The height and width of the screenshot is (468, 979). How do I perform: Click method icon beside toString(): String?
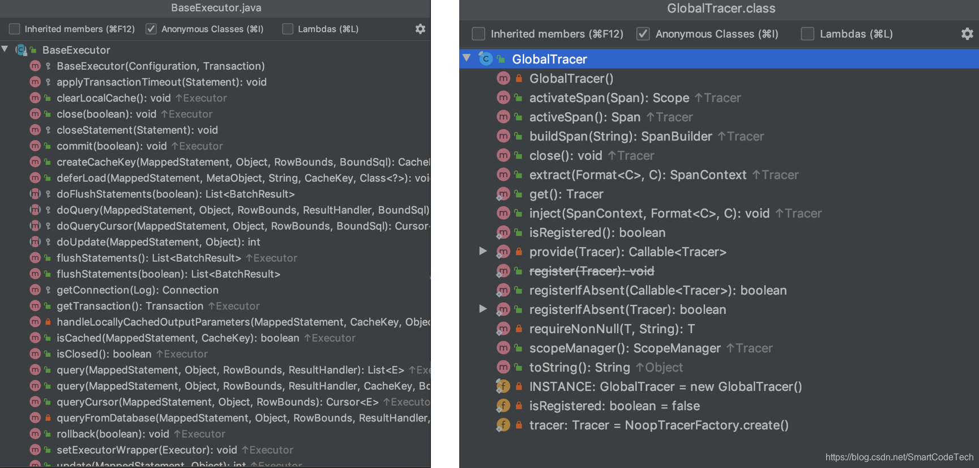click(503, 367)
